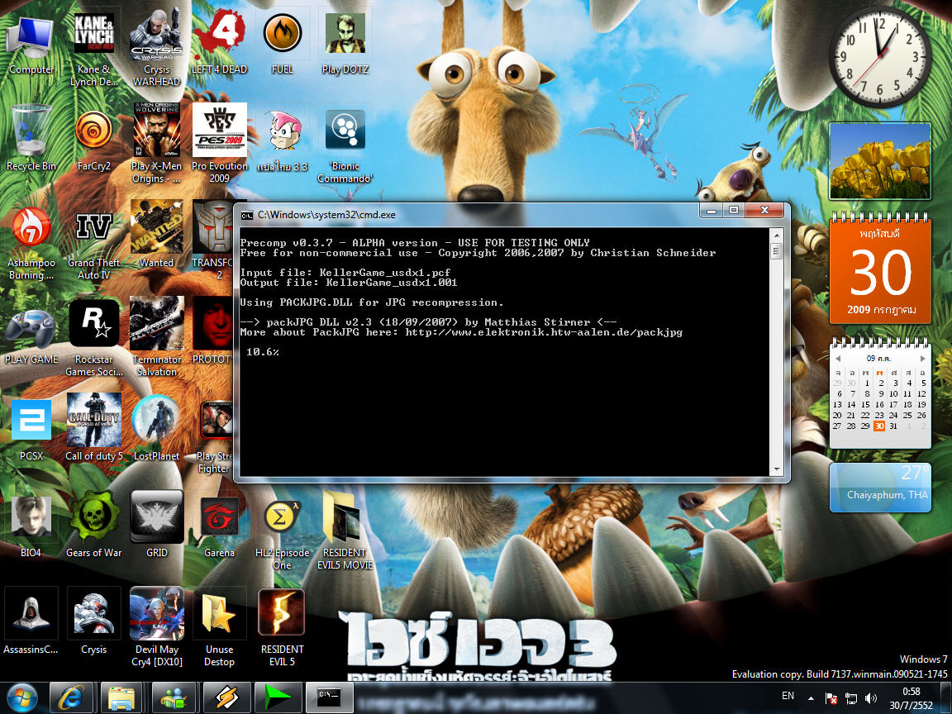
Task: Select the Garena shortcut
Action: (219, 526)
